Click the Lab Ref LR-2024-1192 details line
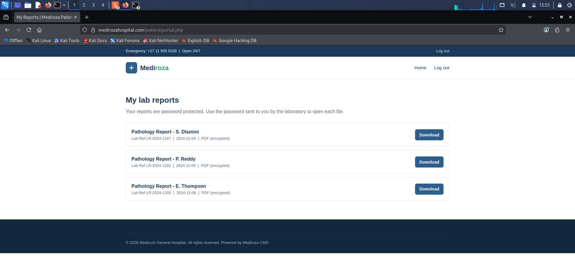Screen dimensions: 575x266 181,166
